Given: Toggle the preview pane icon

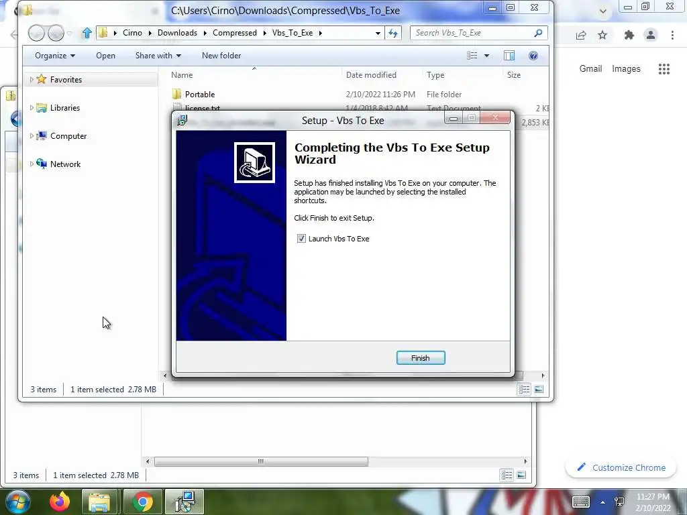Looking at the screenshot, I should pyautogui.click(x=509, y=56).
